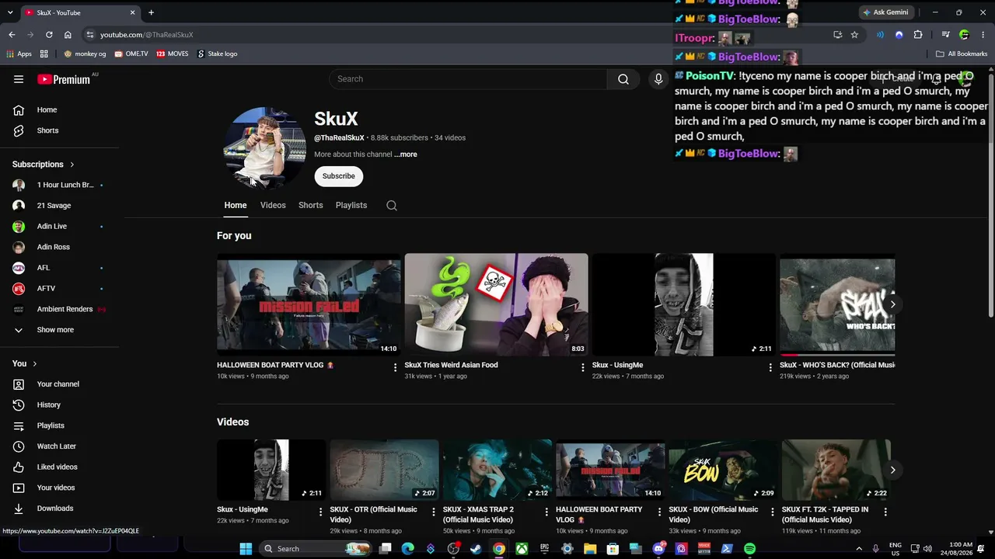Open Chrome three-dot menu
The width and height of the screenshot is (995, 559).
[x=984, y=35]
